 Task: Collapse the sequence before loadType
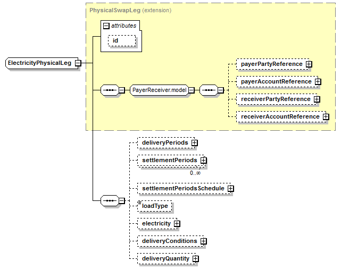pyautogui.click(x=122, y=200)
